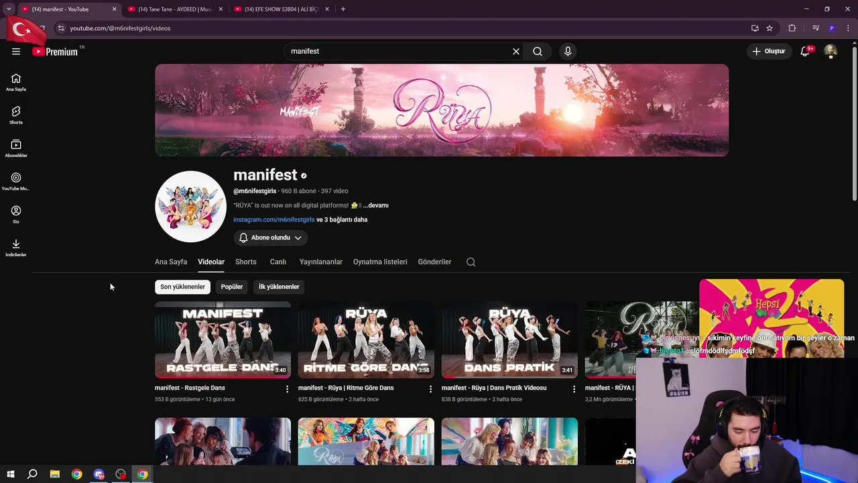Image resolution: width=858 pixels, height=483 pixels.
Task: Open options menu for Rastgele Dans video
Action: tap(287, 389)
